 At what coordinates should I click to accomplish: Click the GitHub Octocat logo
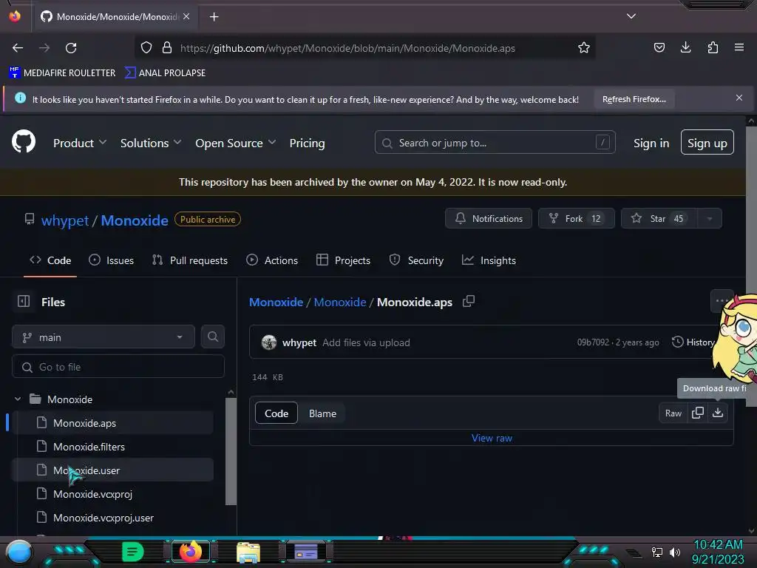pos(24,141)
